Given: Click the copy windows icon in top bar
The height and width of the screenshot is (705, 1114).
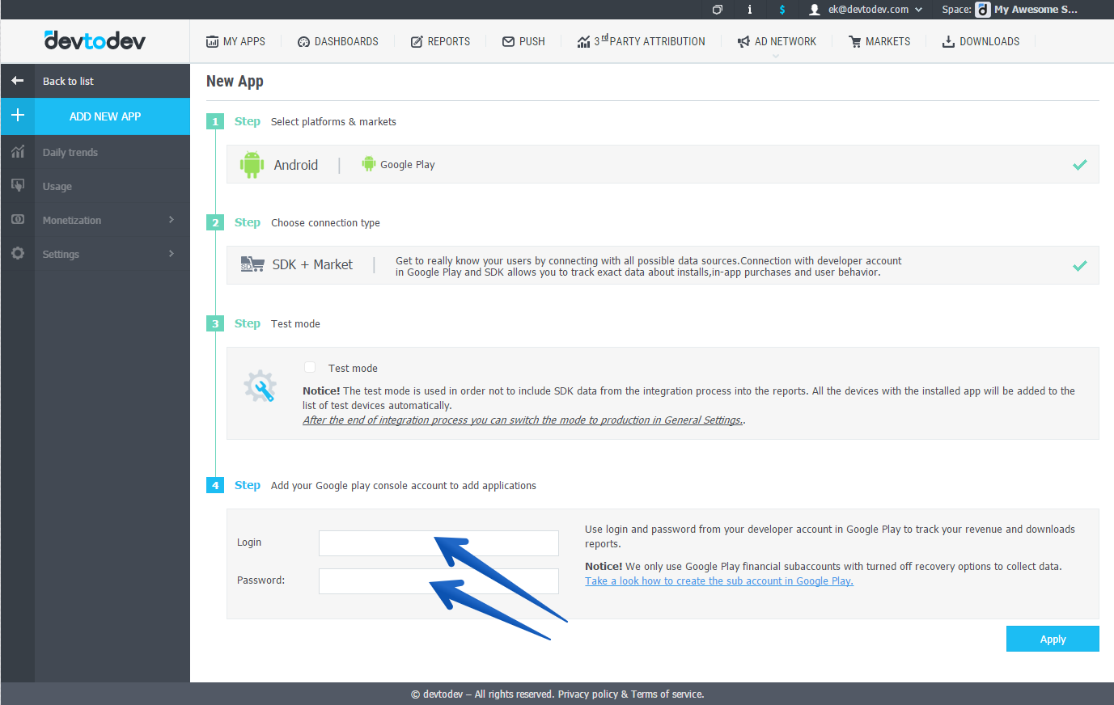Looking at the screenshot, I should [x=717, y=10].
